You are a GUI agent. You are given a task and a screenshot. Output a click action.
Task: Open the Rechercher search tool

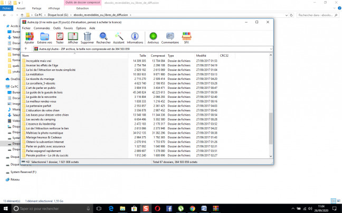(x=103, y=37)
